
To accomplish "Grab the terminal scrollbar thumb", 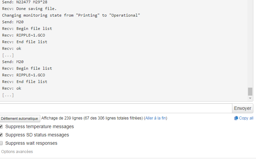I will (250, 92).
